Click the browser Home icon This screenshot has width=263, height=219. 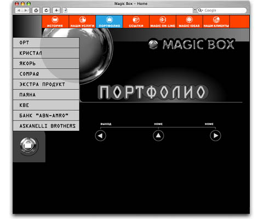[x=36, y=10]
